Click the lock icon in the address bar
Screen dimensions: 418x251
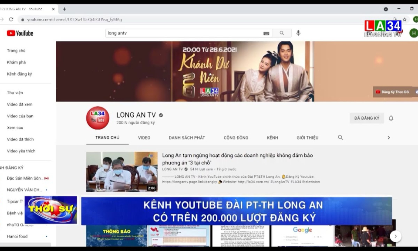[x=23, y=20]
